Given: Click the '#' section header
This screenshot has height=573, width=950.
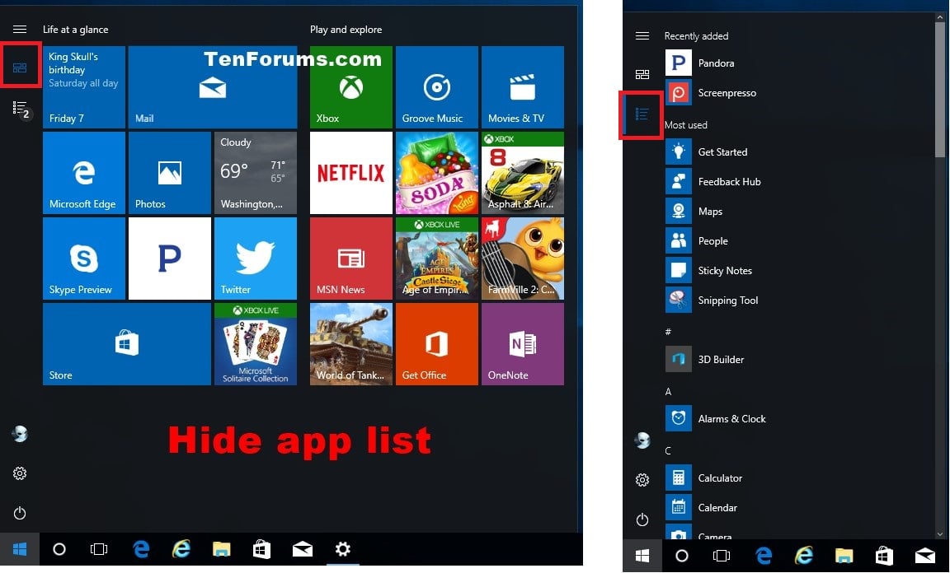Looking at the screenshot, I should point(668,332).
